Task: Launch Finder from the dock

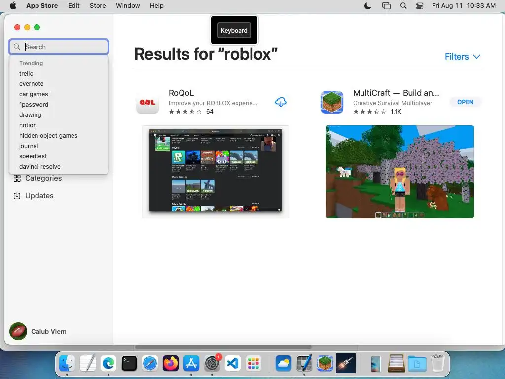Action: pyautogui.click(x=67, y=364)
